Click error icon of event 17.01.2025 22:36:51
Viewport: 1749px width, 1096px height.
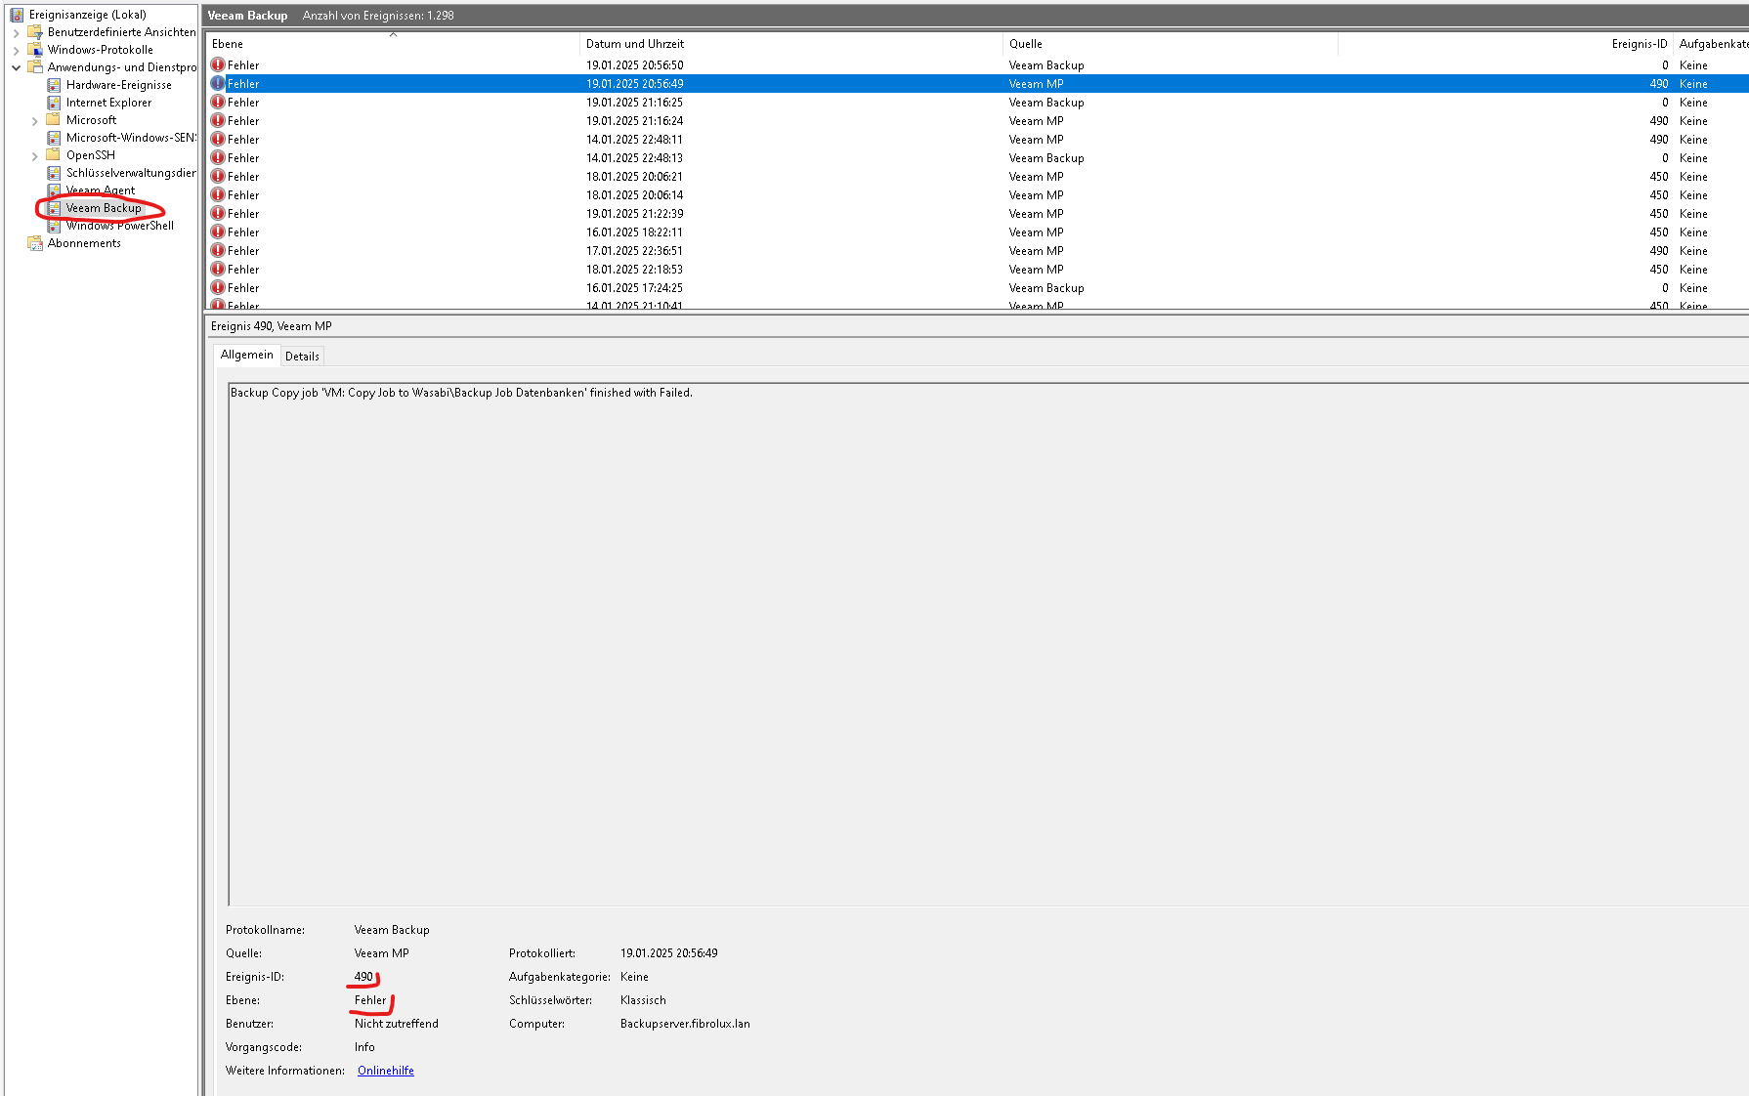tap(218, 251)
